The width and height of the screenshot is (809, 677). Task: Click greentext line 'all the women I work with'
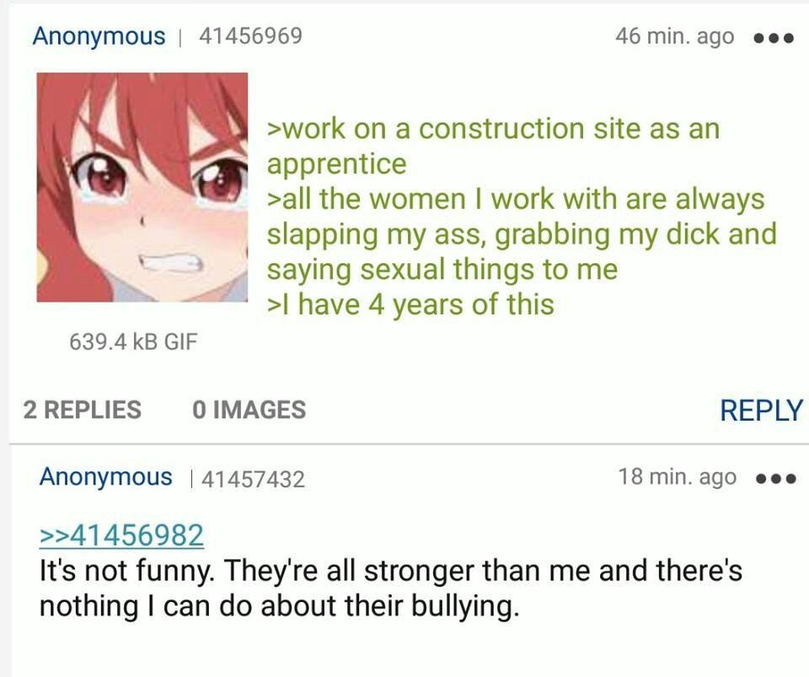point(521,234)
